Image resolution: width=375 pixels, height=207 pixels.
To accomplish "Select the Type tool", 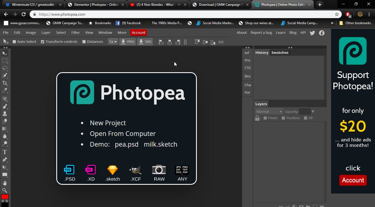I will (5, 152).
